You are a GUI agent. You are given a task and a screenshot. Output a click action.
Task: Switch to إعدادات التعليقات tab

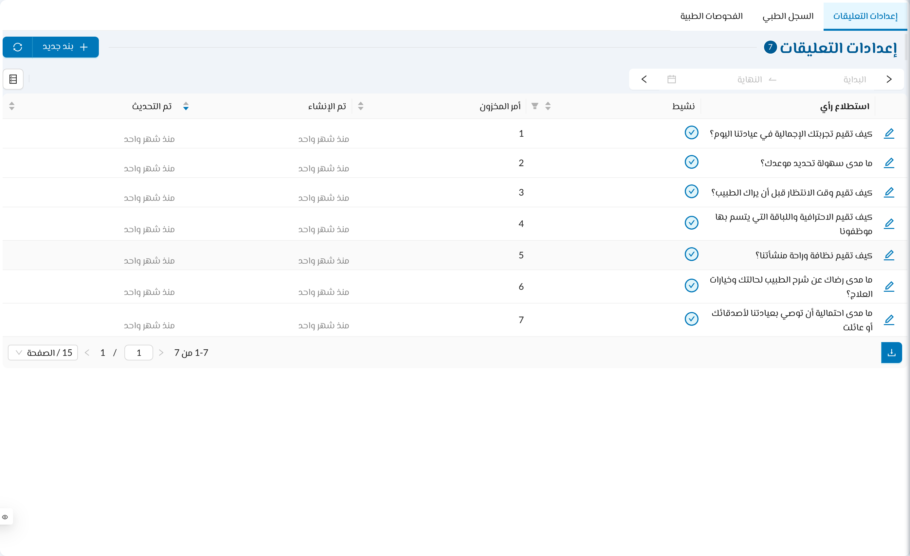pyautogui.click(x=865, y=16)
